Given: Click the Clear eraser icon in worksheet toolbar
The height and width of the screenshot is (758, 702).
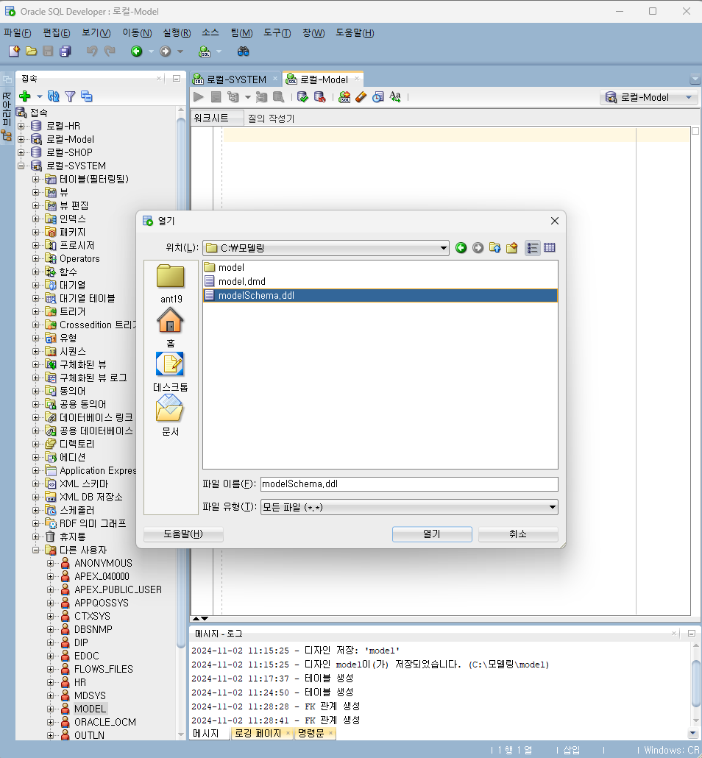Looking at the screenshot, I should pyautogui.click(x=361, y=97).
